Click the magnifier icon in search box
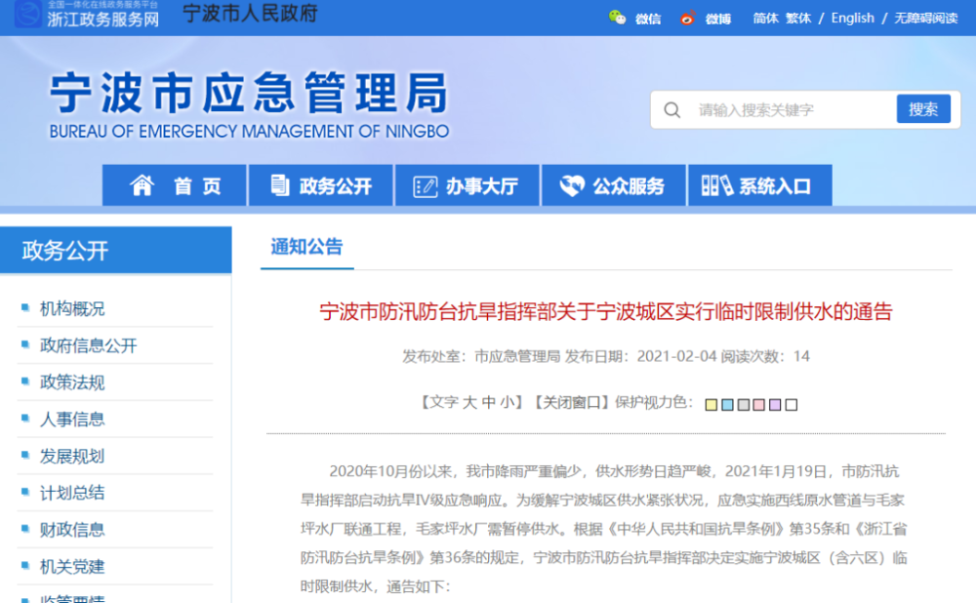Screen dimensions: 976x603 point(671,110)
